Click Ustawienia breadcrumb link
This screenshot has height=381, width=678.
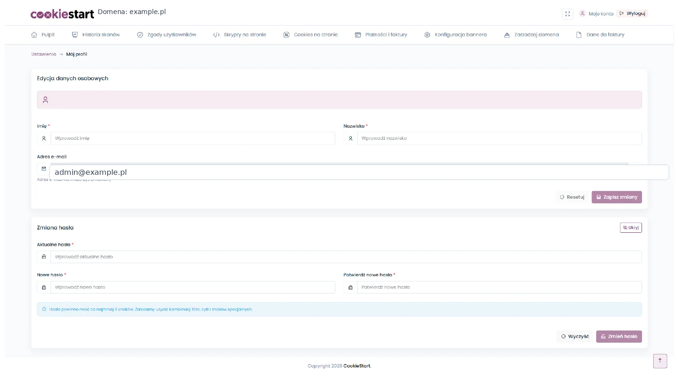43,54
